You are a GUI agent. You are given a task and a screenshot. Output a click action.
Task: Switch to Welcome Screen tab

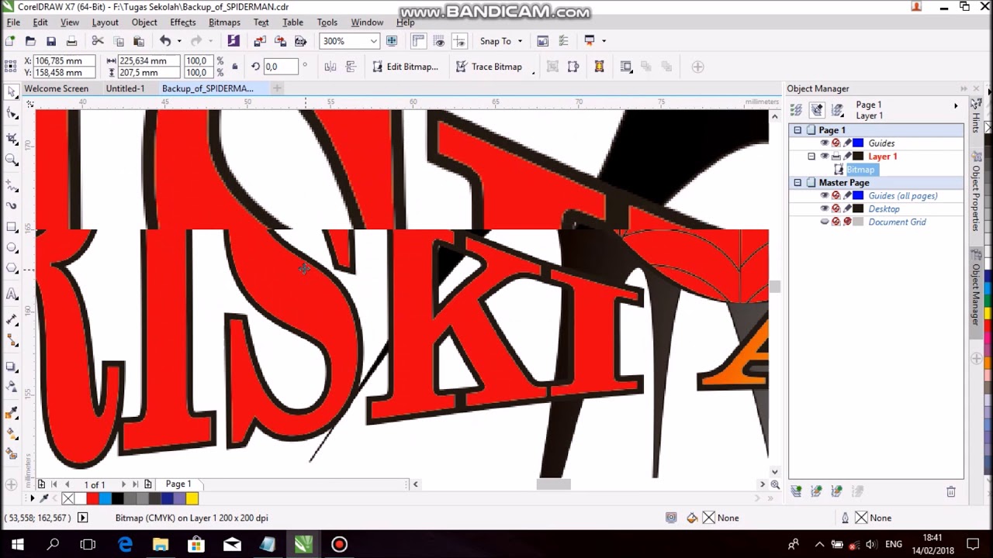[x=56, y=88]
